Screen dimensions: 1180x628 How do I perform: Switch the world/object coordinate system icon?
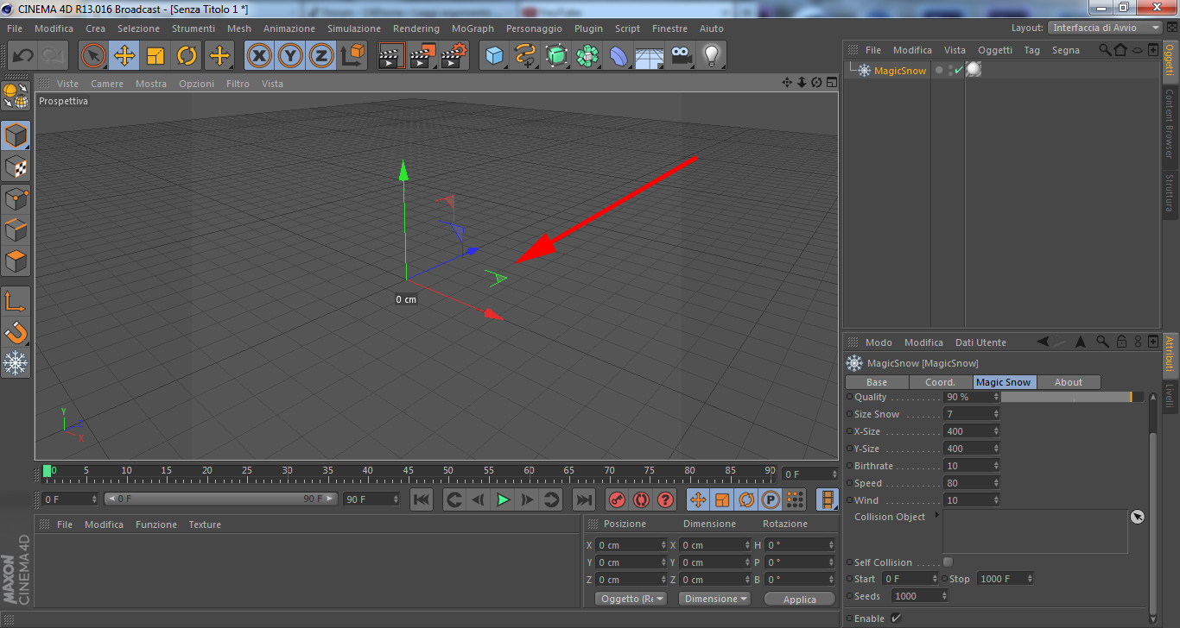point(352,56)
